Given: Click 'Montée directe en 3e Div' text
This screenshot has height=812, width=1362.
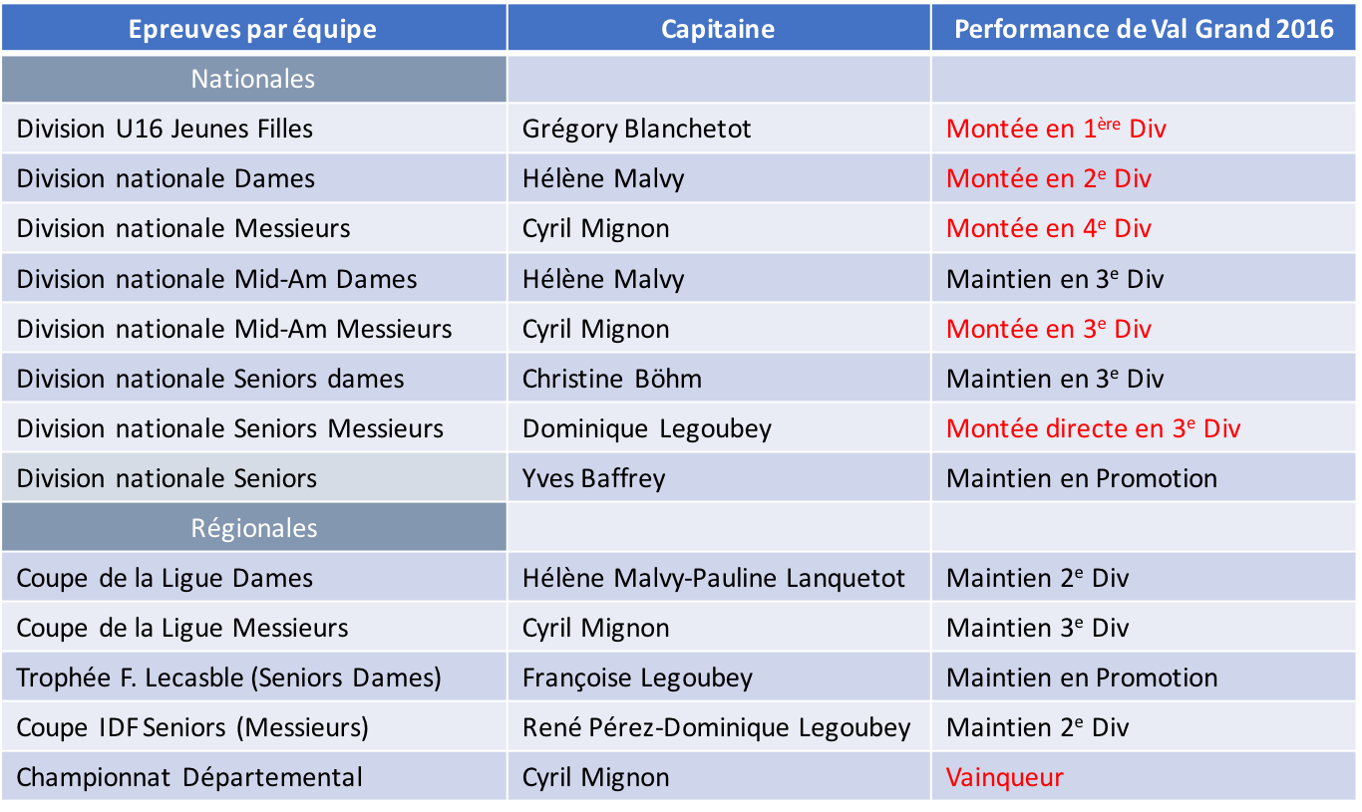Looking at the screenshot, I should pos(1093,428).
